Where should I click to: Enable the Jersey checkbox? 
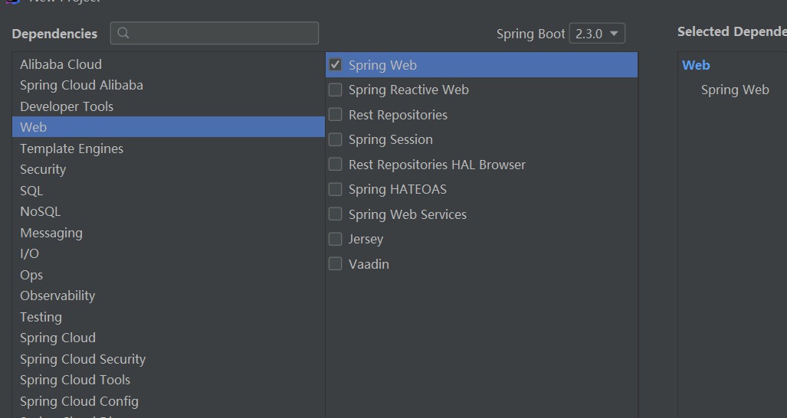(x=336, y=239)
